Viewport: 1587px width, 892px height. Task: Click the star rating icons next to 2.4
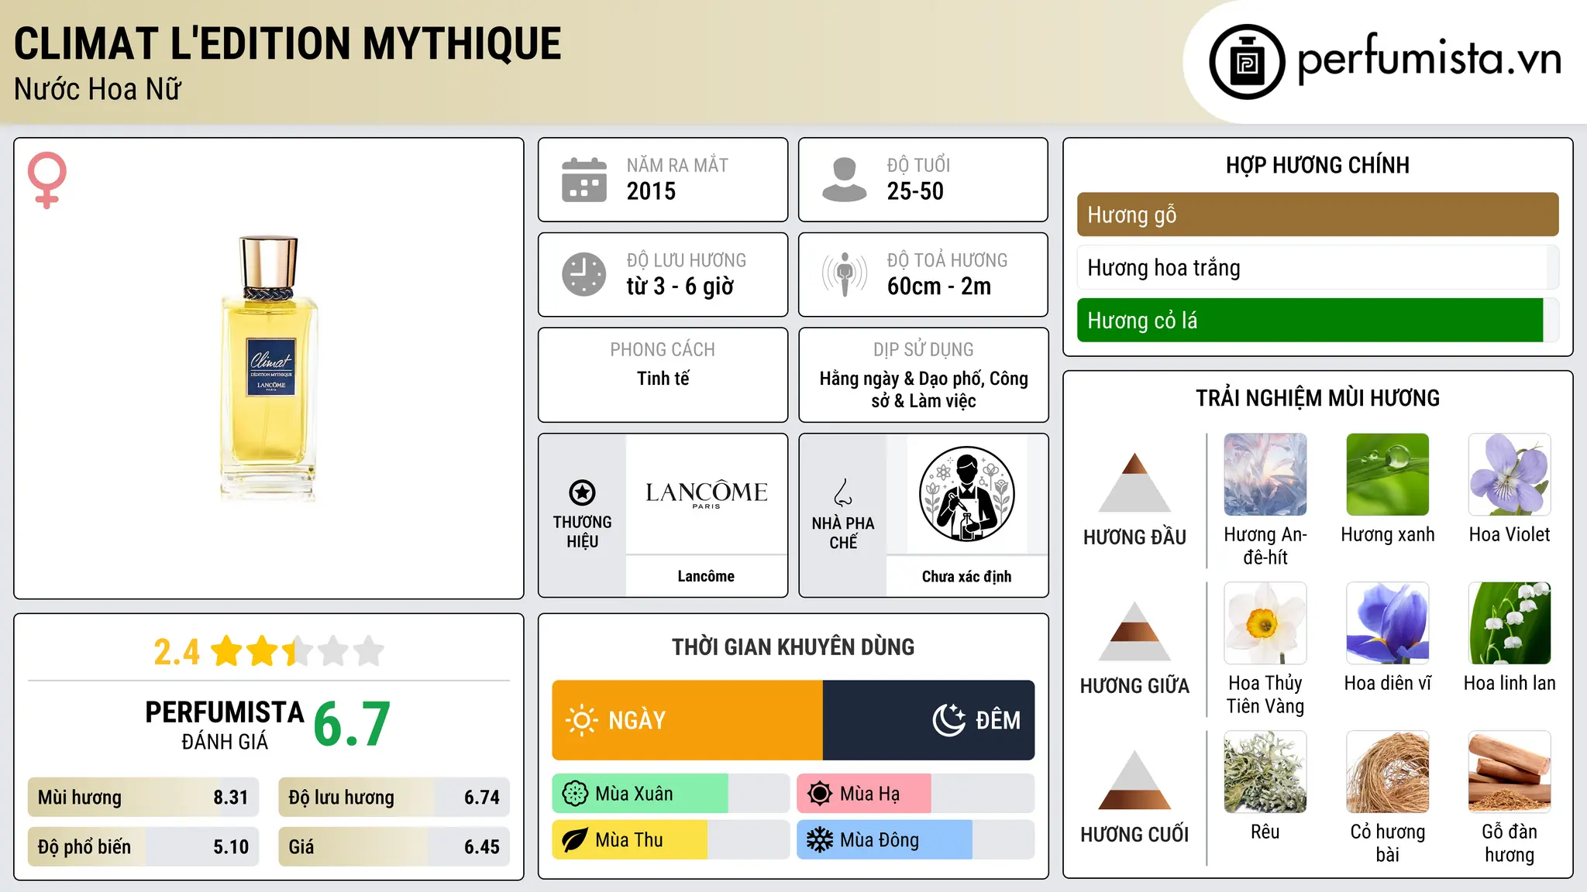point(297,651)
